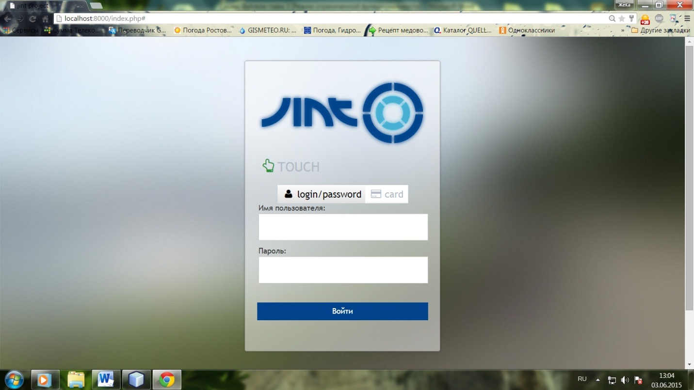The height and width of the screenshot is (390, 694).
Task: Open the Рецепт медово... bookmark
Action: 399,30
